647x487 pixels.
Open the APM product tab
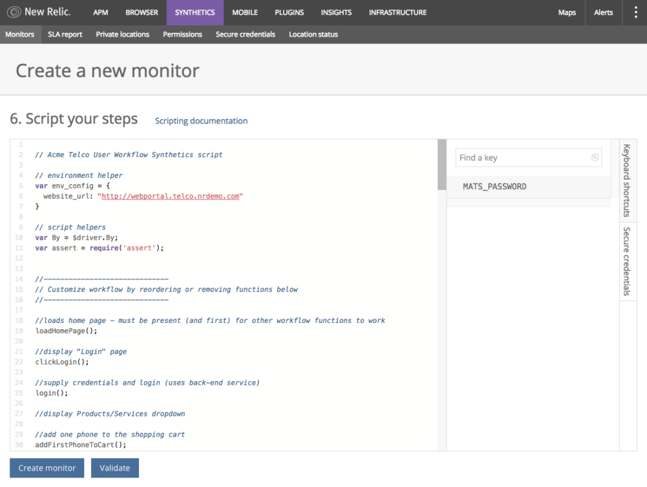100,13
